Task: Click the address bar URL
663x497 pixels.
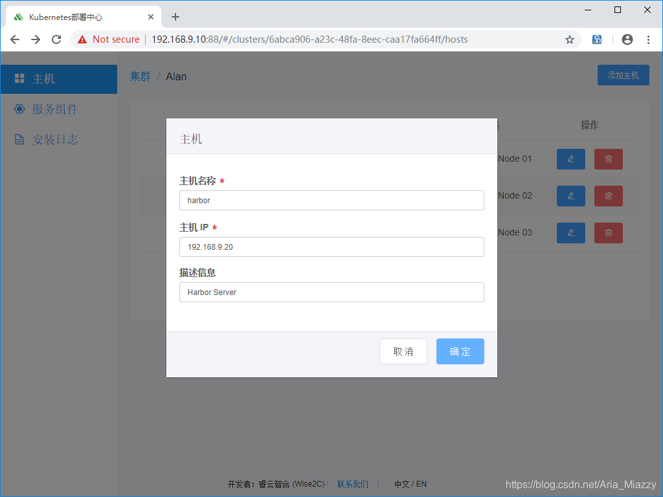Action: [309, 39]
